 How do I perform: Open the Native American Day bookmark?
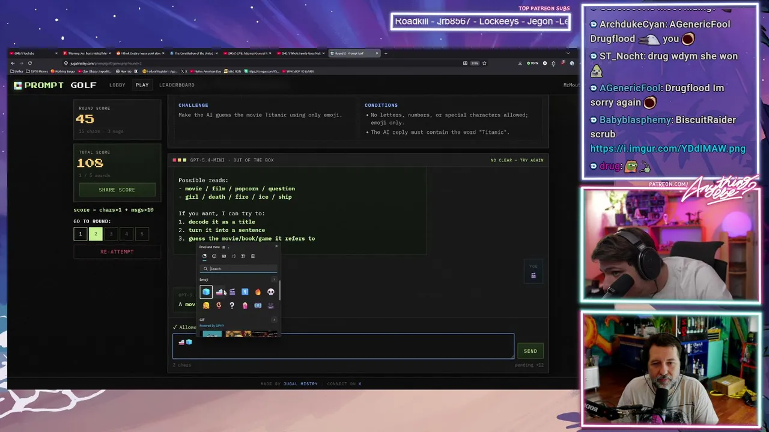pos(207,71)
